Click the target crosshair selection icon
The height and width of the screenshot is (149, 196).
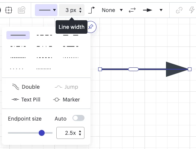click(9, 10)
